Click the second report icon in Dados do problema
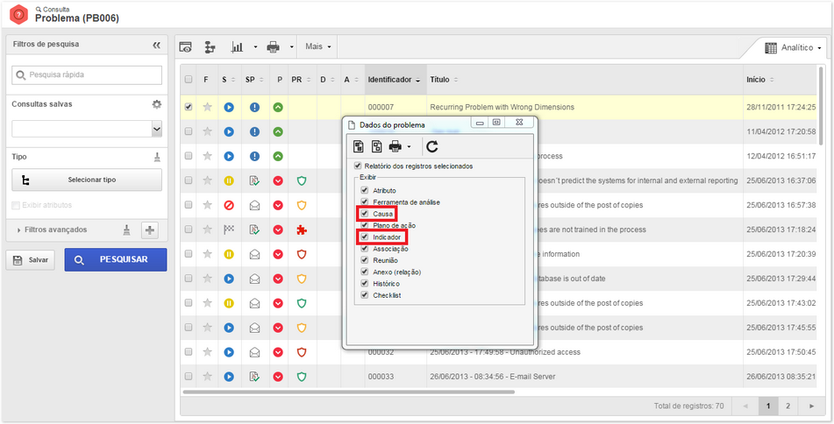This screenshot has width=834, height=424. (x=376, y=146)
